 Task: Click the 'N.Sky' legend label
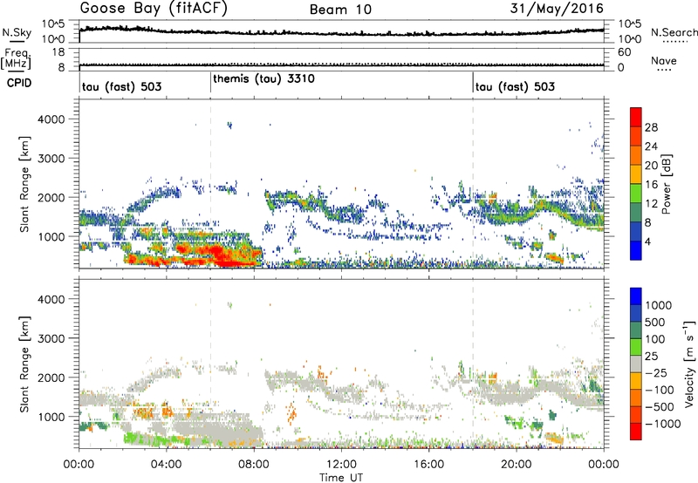pos(17,32)
